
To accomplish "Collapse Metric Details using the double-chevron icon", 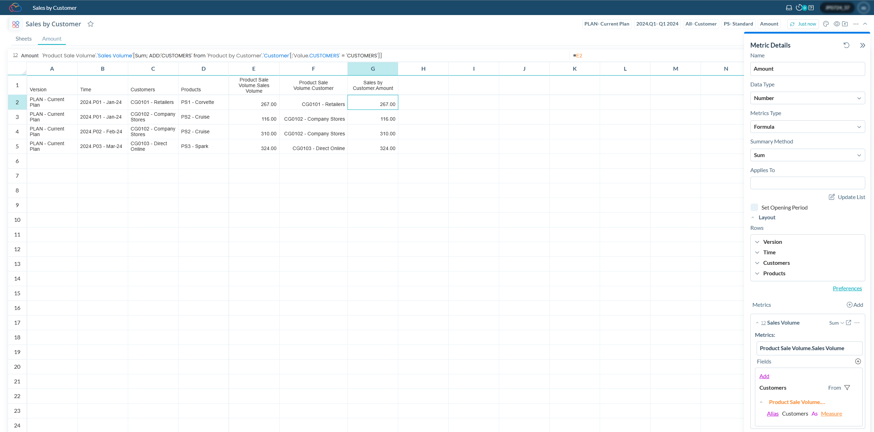I will coord(862,45).
